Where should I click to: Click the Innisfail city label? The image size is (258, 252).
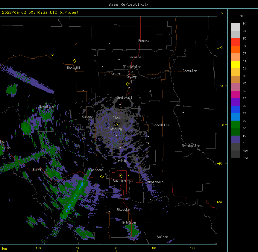coord(124,98)
